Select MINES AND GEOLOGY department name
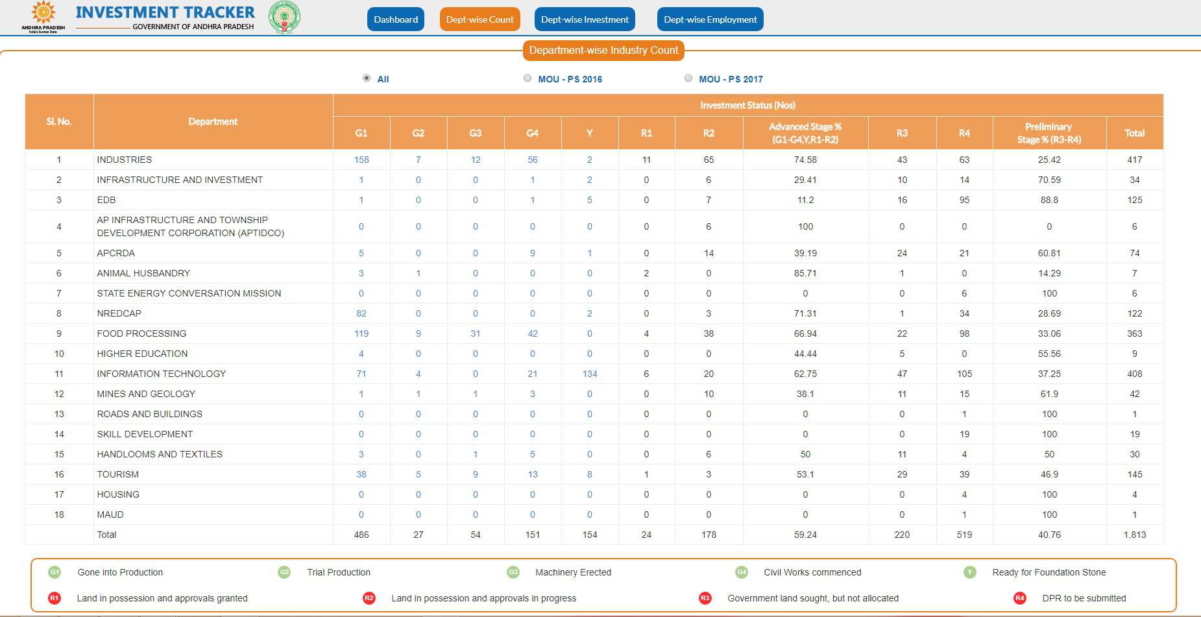Screen dimensions: 1201x617 [146, 394]
